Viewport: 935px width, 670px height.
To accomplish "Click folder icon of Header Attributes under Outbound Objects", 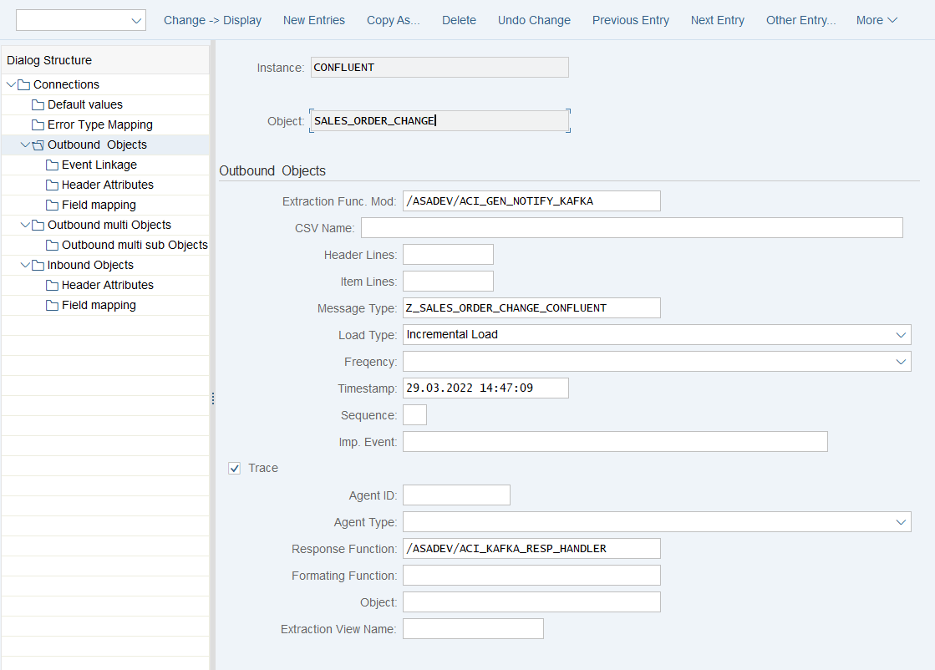I will [53, 185].
